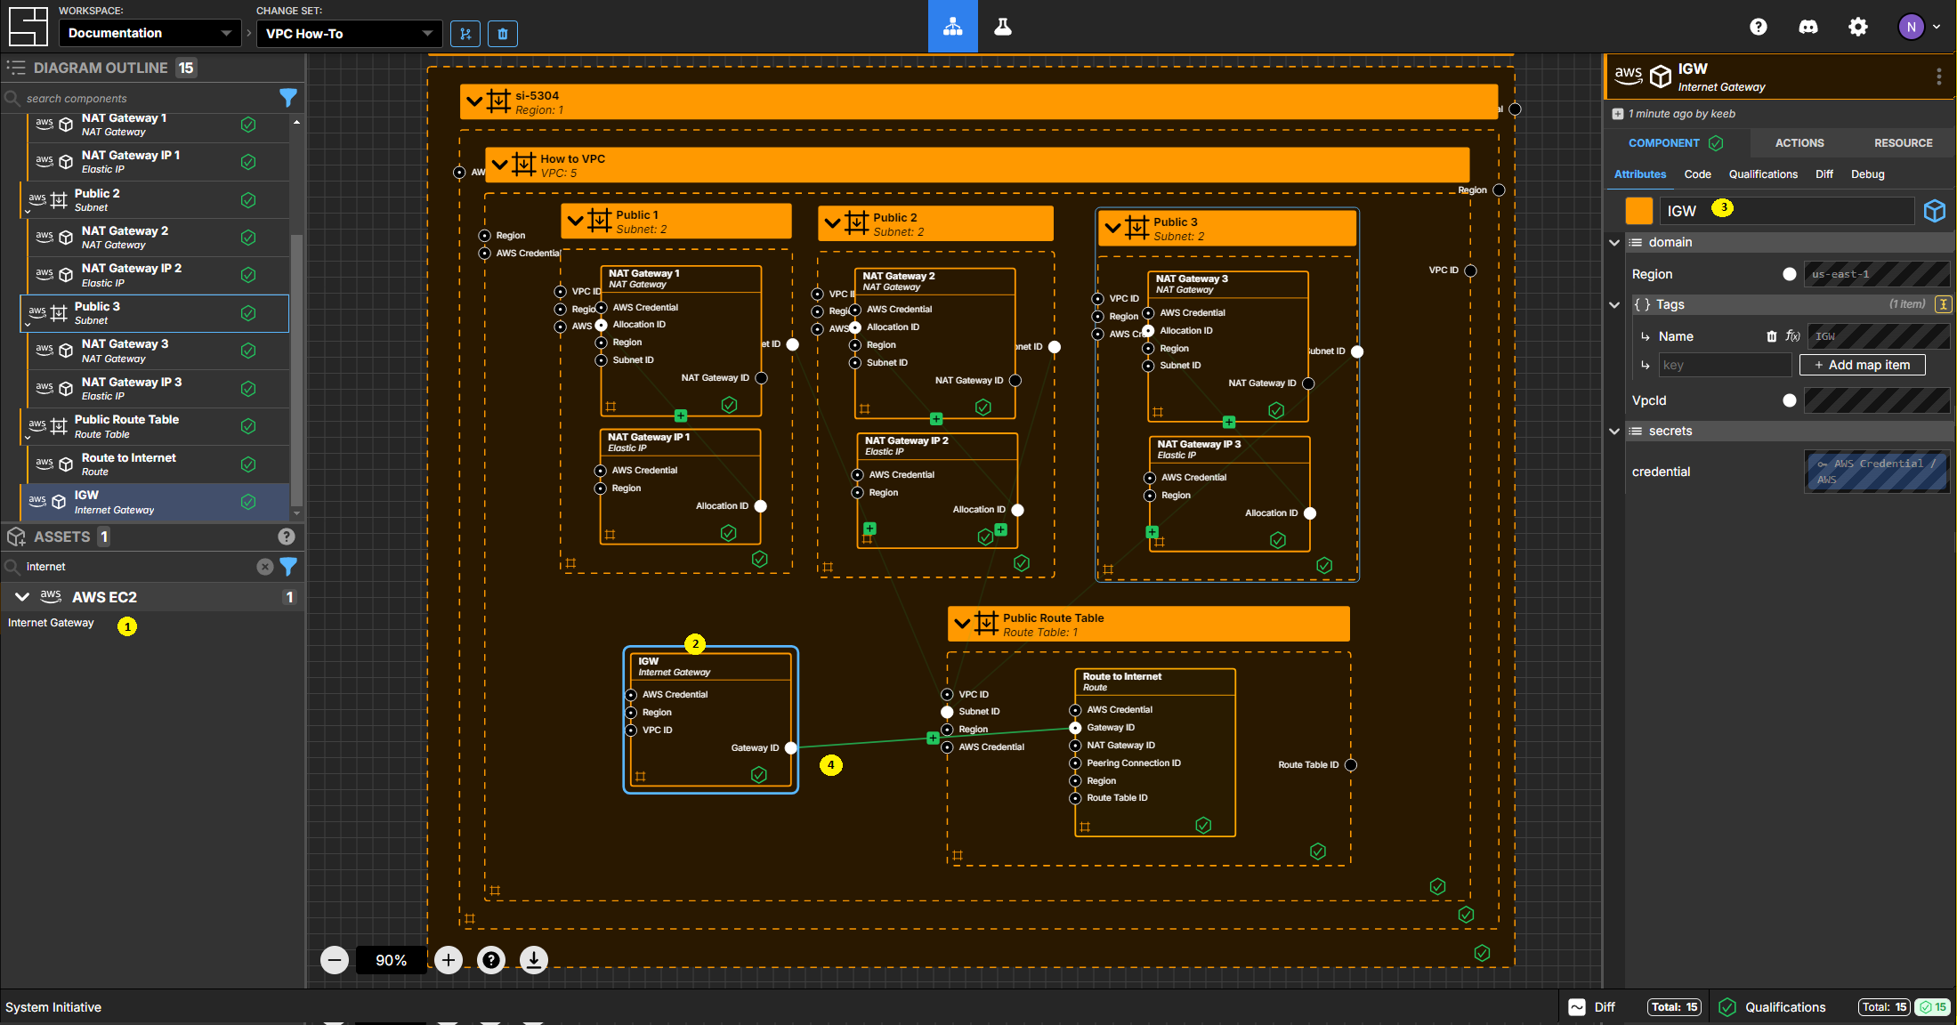
Task: Toggle the Region attribute source dot
Action: click(1790, 274)
